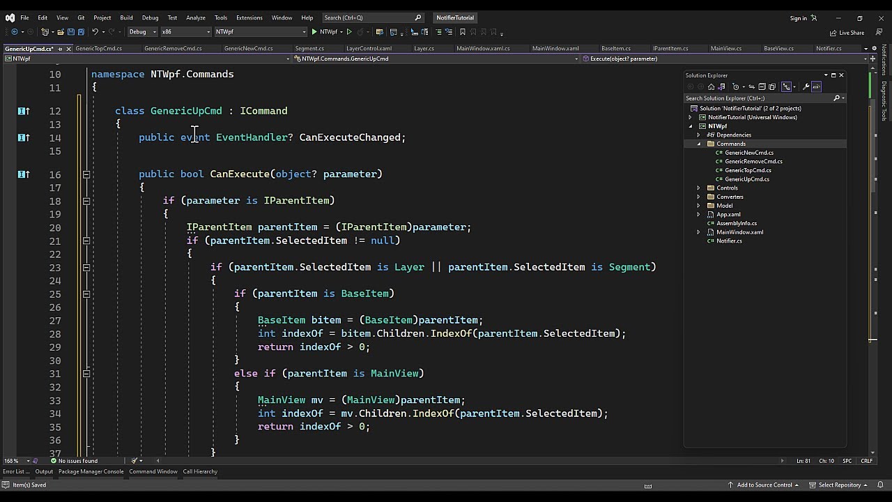Viewport: 892px width, 502px height.
Task: Toggle Preview Selected Items in Solution Explorer
Action: [816, 86]
